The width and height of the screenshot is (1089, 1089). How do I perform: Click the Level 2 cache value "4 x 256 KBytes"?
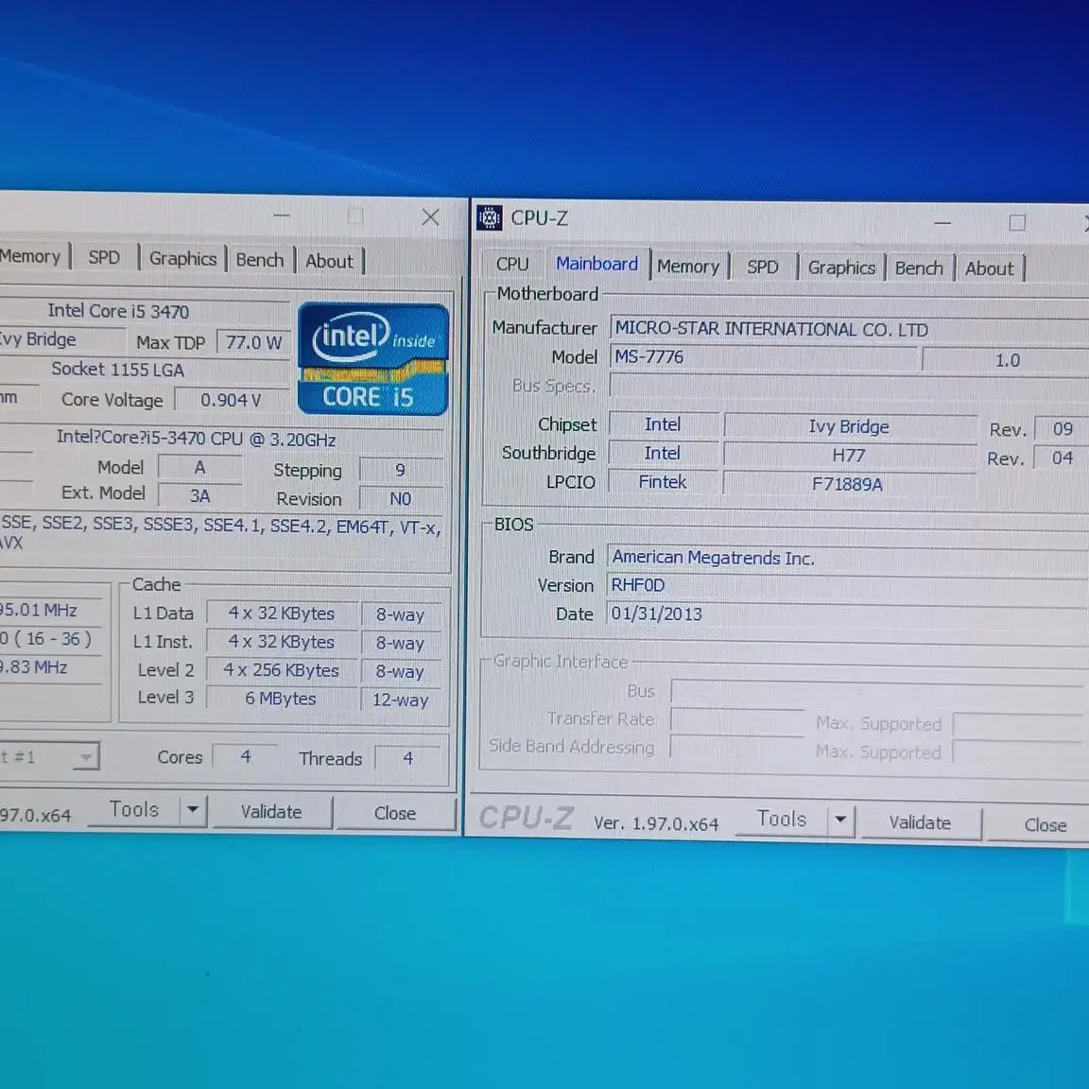point(282,670)
